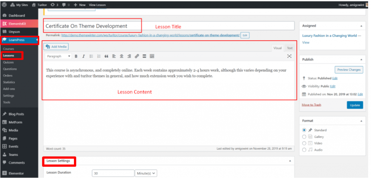Image resolution: width=371 pixels, height=178 pixels.
Task: Open the Paragraph format dropdown
Action: click(58, 56)
